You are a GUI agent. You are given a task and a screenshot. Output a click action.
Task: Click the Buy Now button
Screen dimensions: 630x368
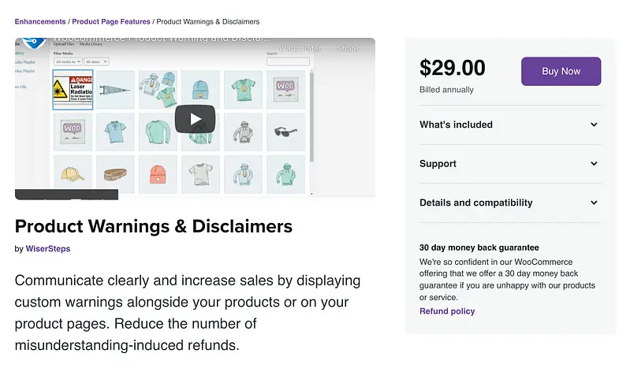[561, 71]
